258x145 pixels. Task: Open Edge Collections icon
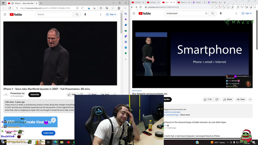pos(107,8)
